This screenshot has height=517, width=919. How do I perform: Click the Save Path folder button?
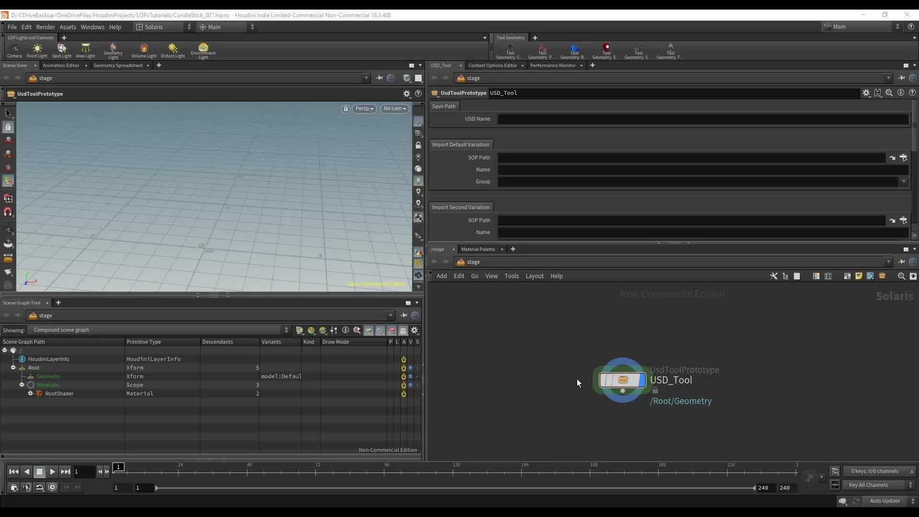[x=444, y=106]
